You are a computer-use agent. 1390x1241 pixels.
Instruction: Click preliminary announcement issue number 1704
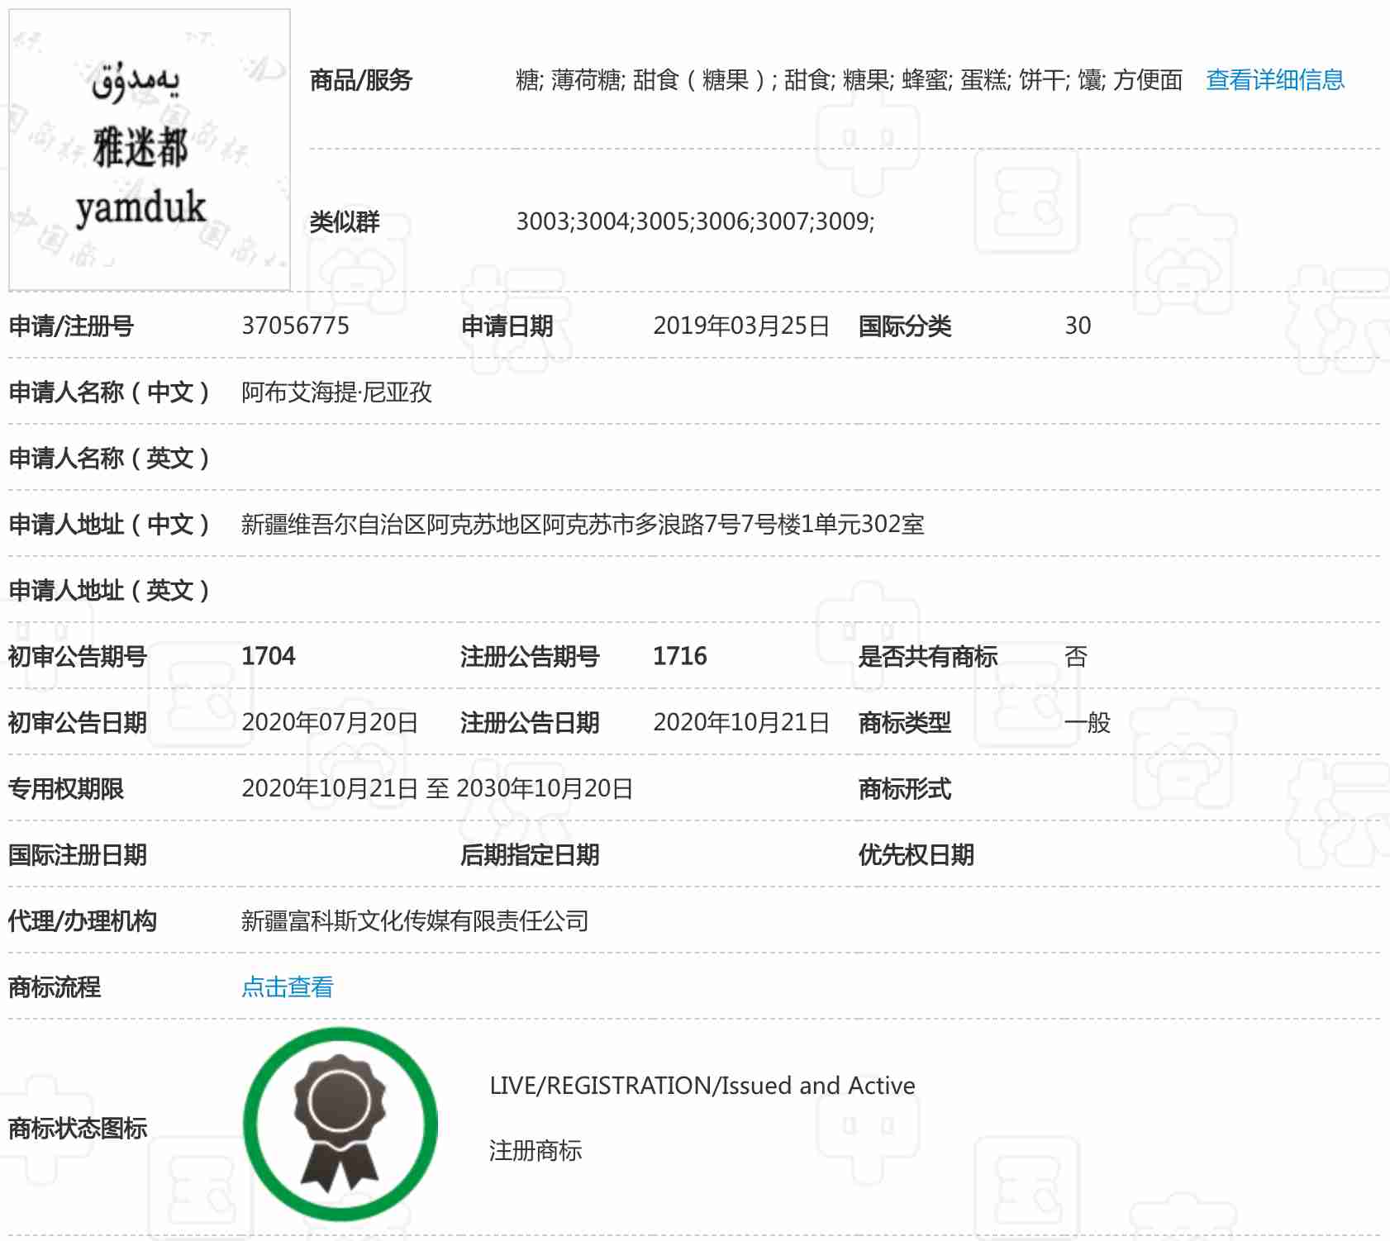[x=268, y=656]
